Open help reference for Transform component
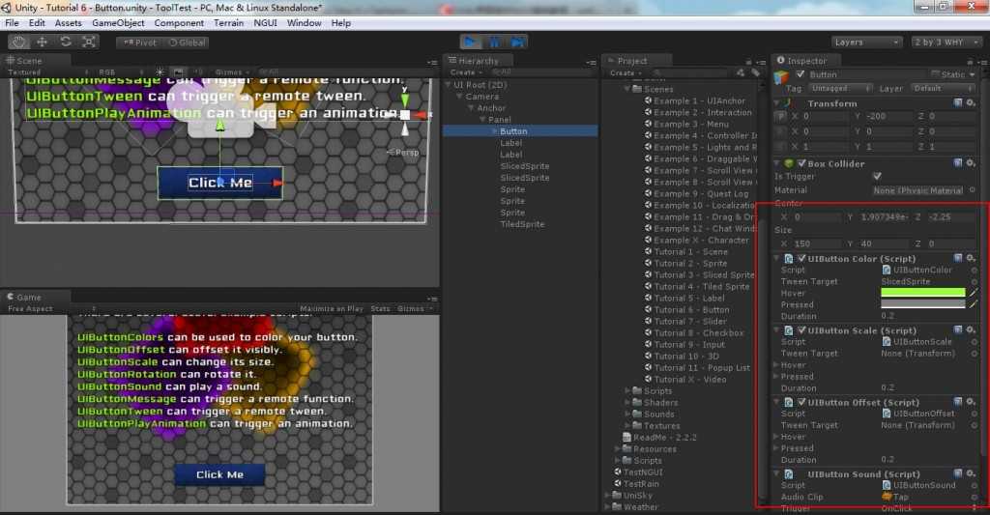Image resolution: width=990 pixels, height=515 pixels. [958, 102]
